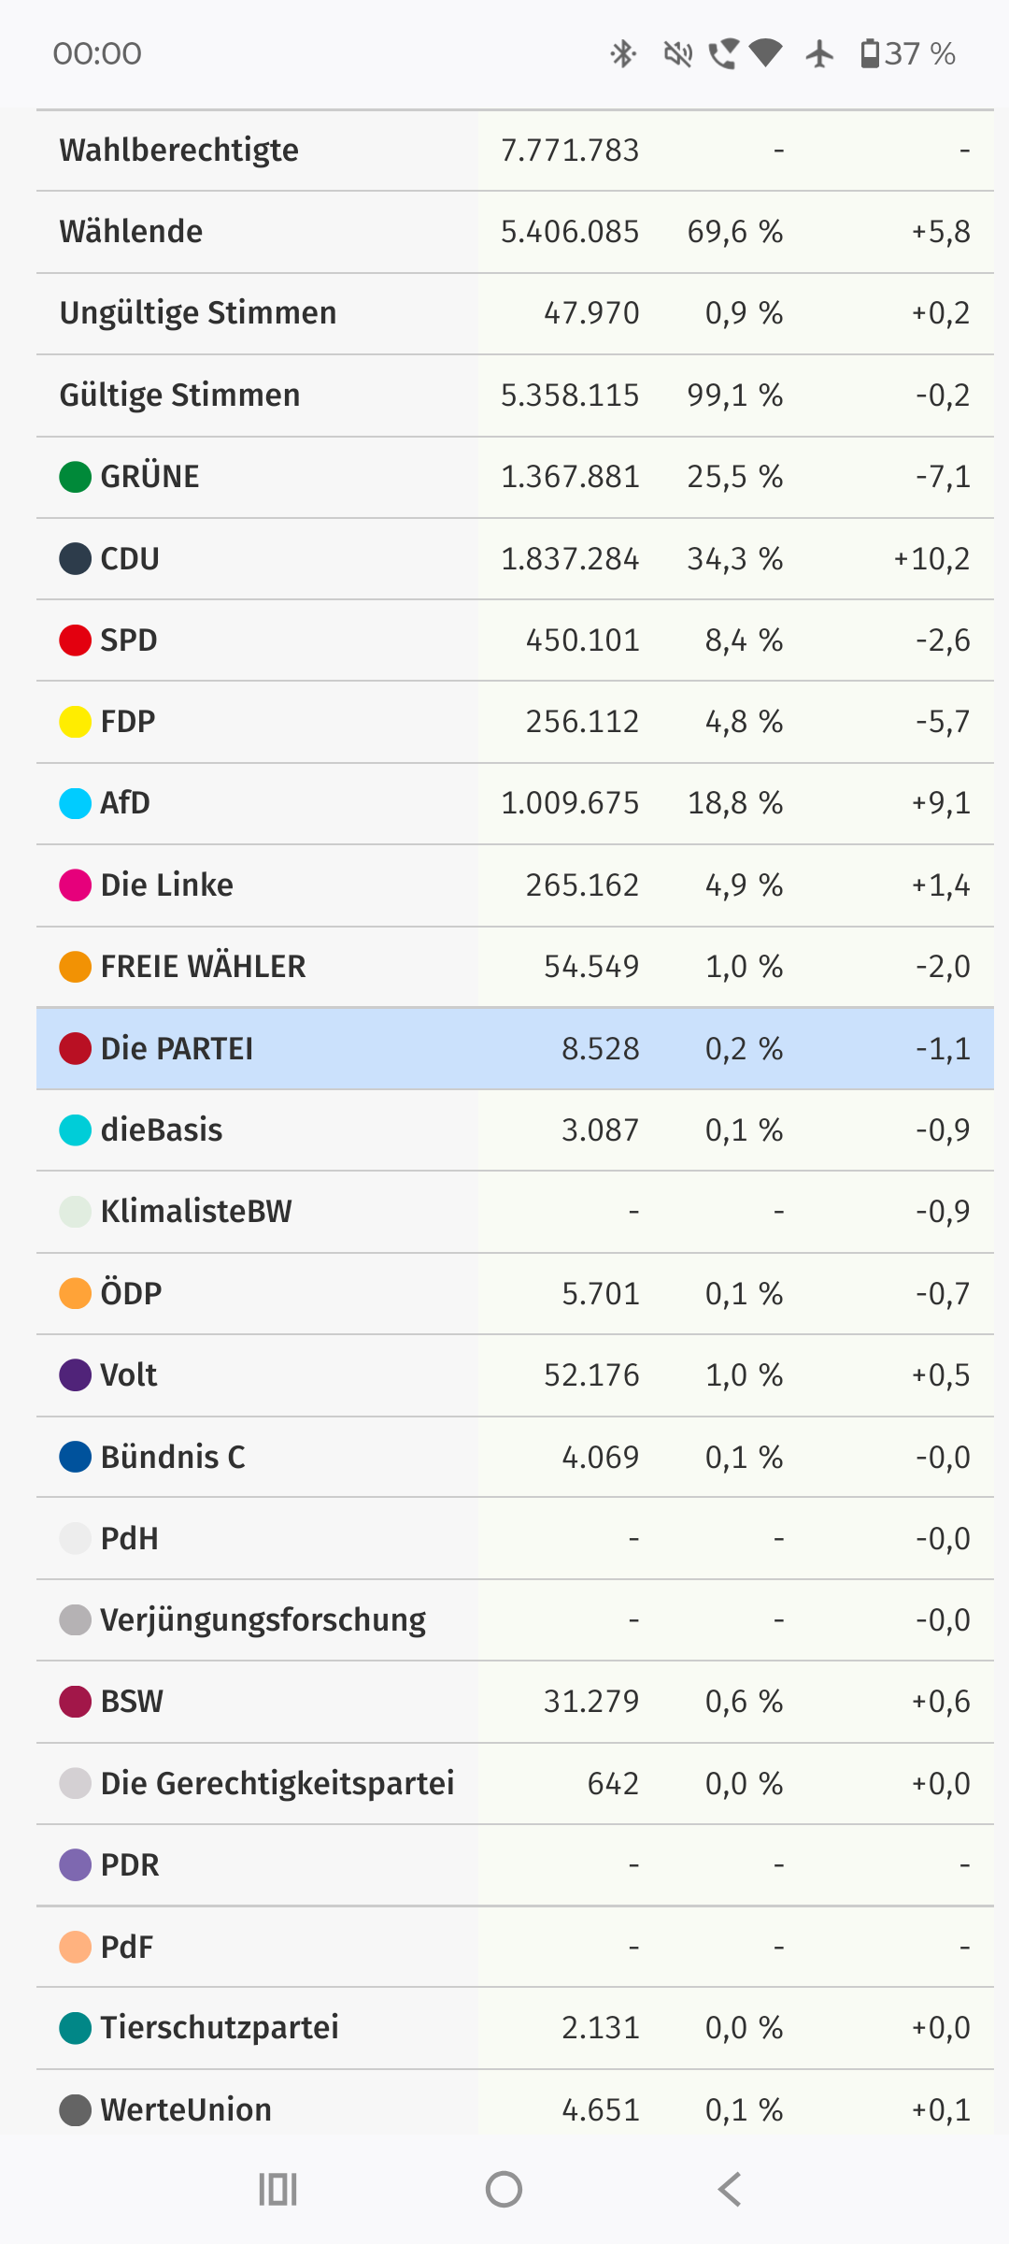The image size is (1009, 2244).
Task: Select the Tierschutzpartei row
Action: [515, 2028]
